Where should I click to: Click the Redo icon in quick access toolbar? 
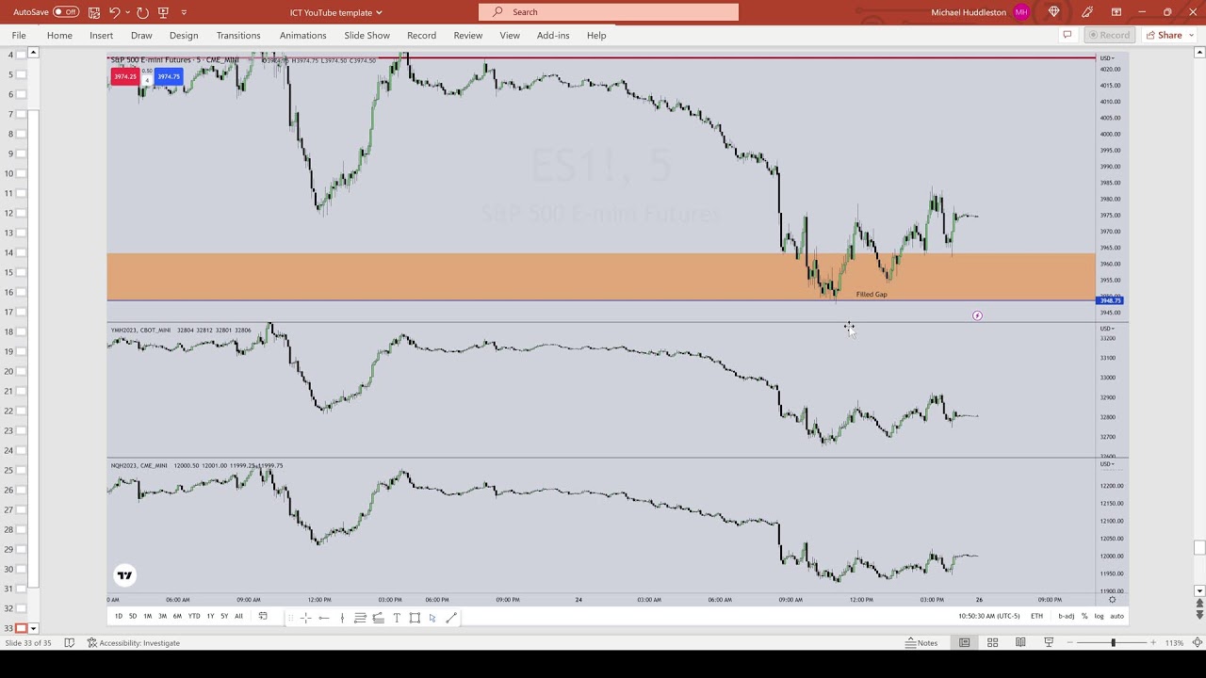[x=142, y=12]
